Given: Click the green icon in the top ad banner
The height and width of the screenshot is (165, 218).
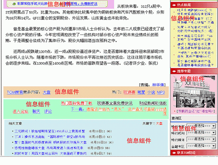Looking at the screenshot, I should pos(14,4).
